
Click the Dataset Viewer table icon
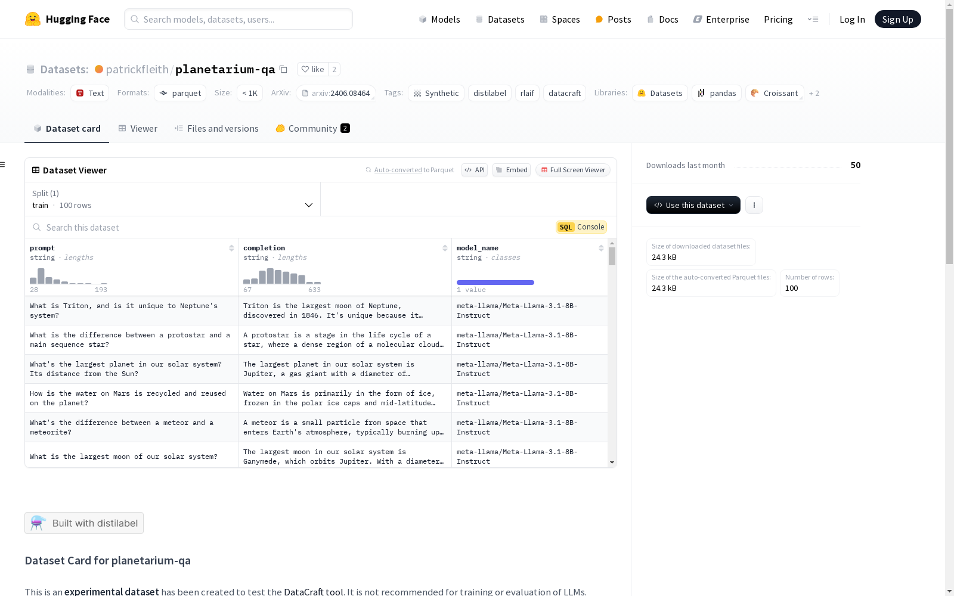(x=36, y=170)
